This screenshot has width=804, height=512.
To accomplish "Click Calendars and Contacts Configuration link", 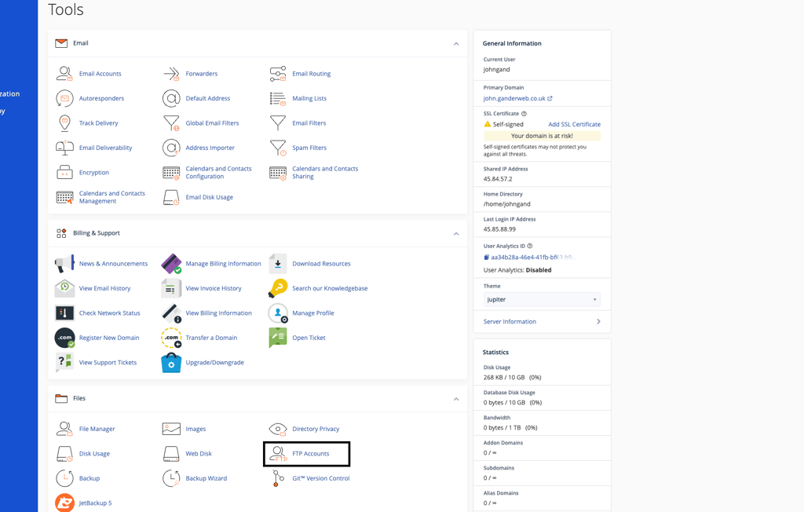I will (x=218, y=173).
